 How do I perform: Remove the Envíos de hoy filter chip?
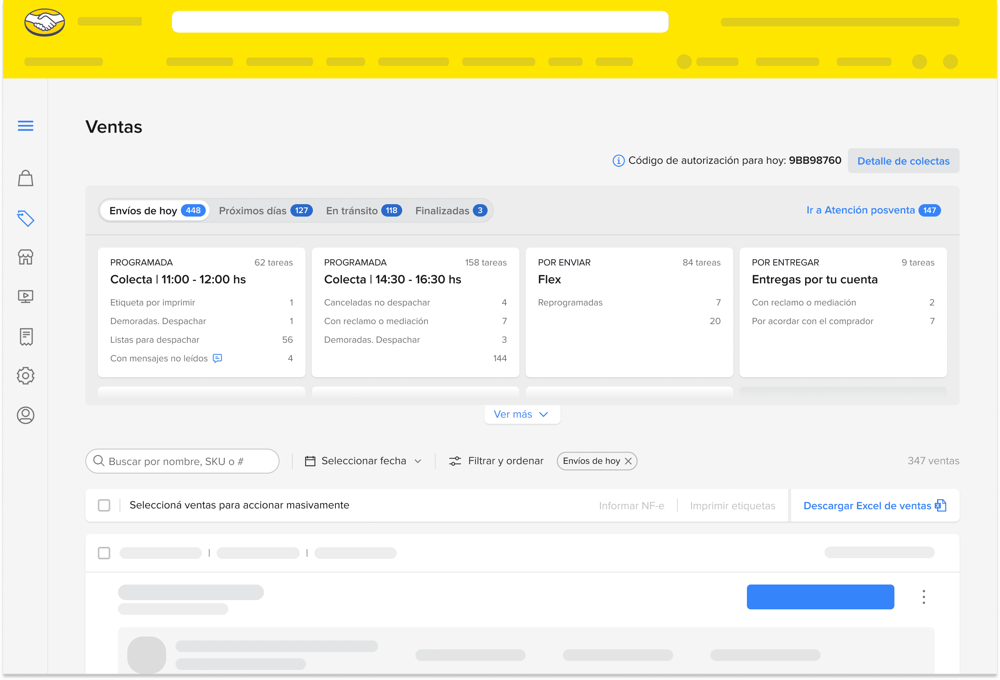[628, 461]
